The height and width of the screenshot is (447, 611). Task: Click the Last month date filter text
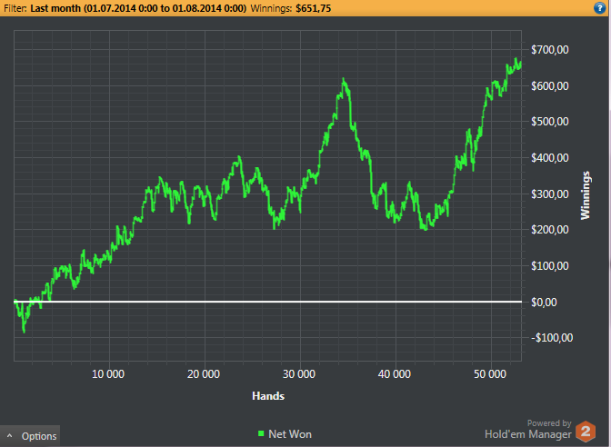(138, 8)
